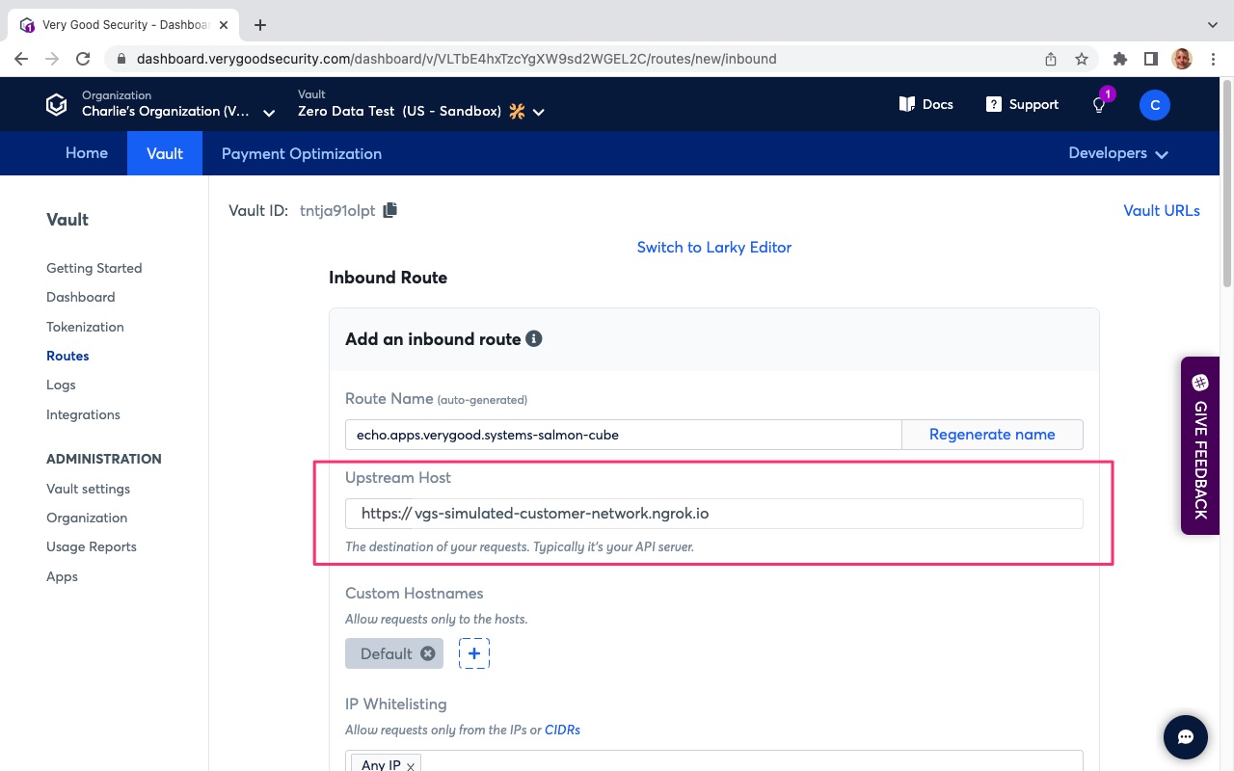Toggle the Chrome side panel
The image size is (1234, 771).
click(1150, 59)
